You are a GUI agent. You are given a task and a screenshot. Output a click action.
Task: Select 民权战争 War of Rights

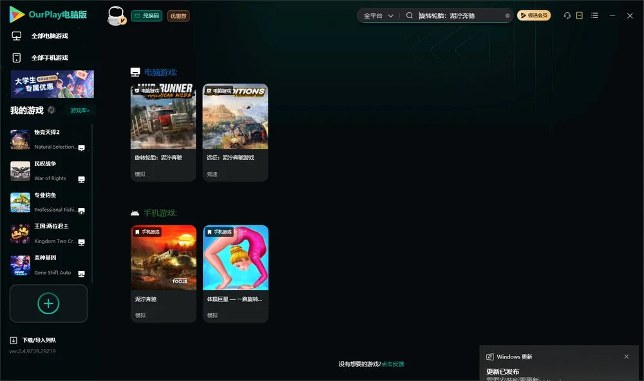(48, 171)
